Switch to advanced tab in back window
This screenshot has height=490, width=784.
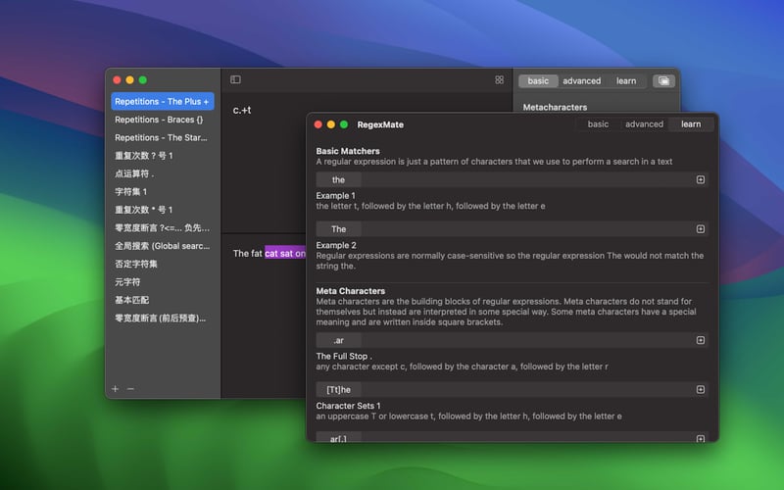tap(581, 81)
